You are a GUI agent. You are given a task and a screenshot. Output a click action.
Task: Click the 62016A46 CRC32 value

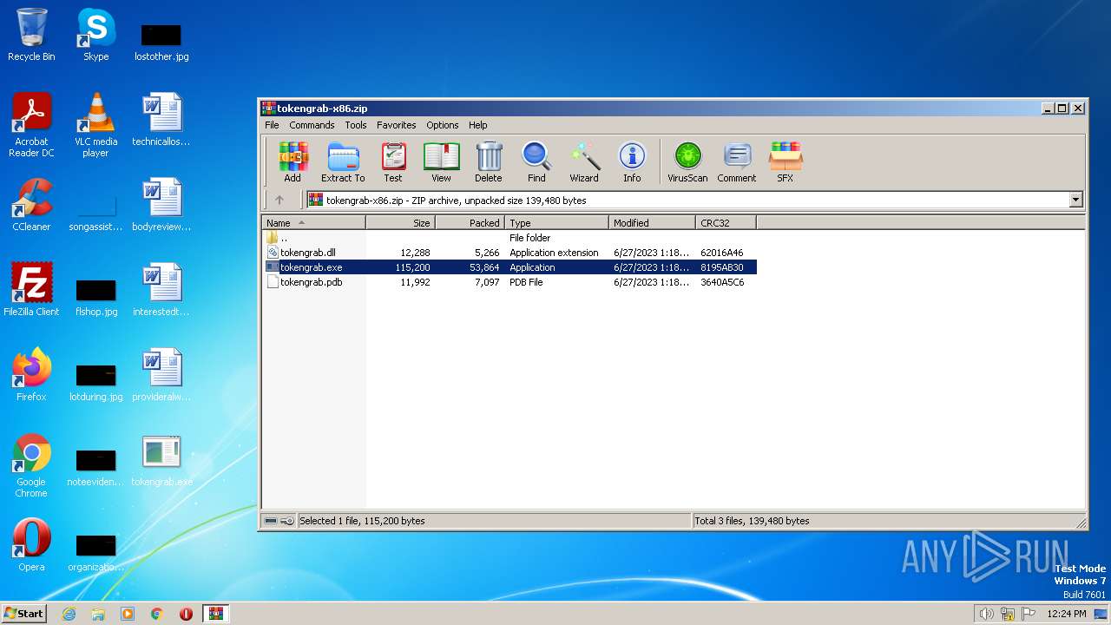point(722,253)
